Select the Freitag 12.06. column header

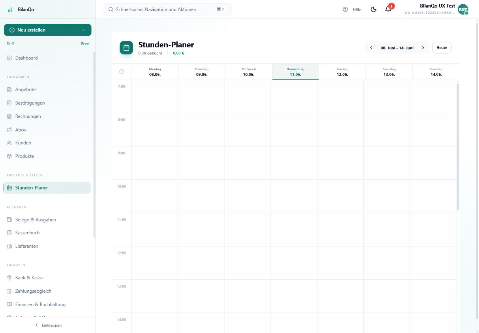click(342, 72)
